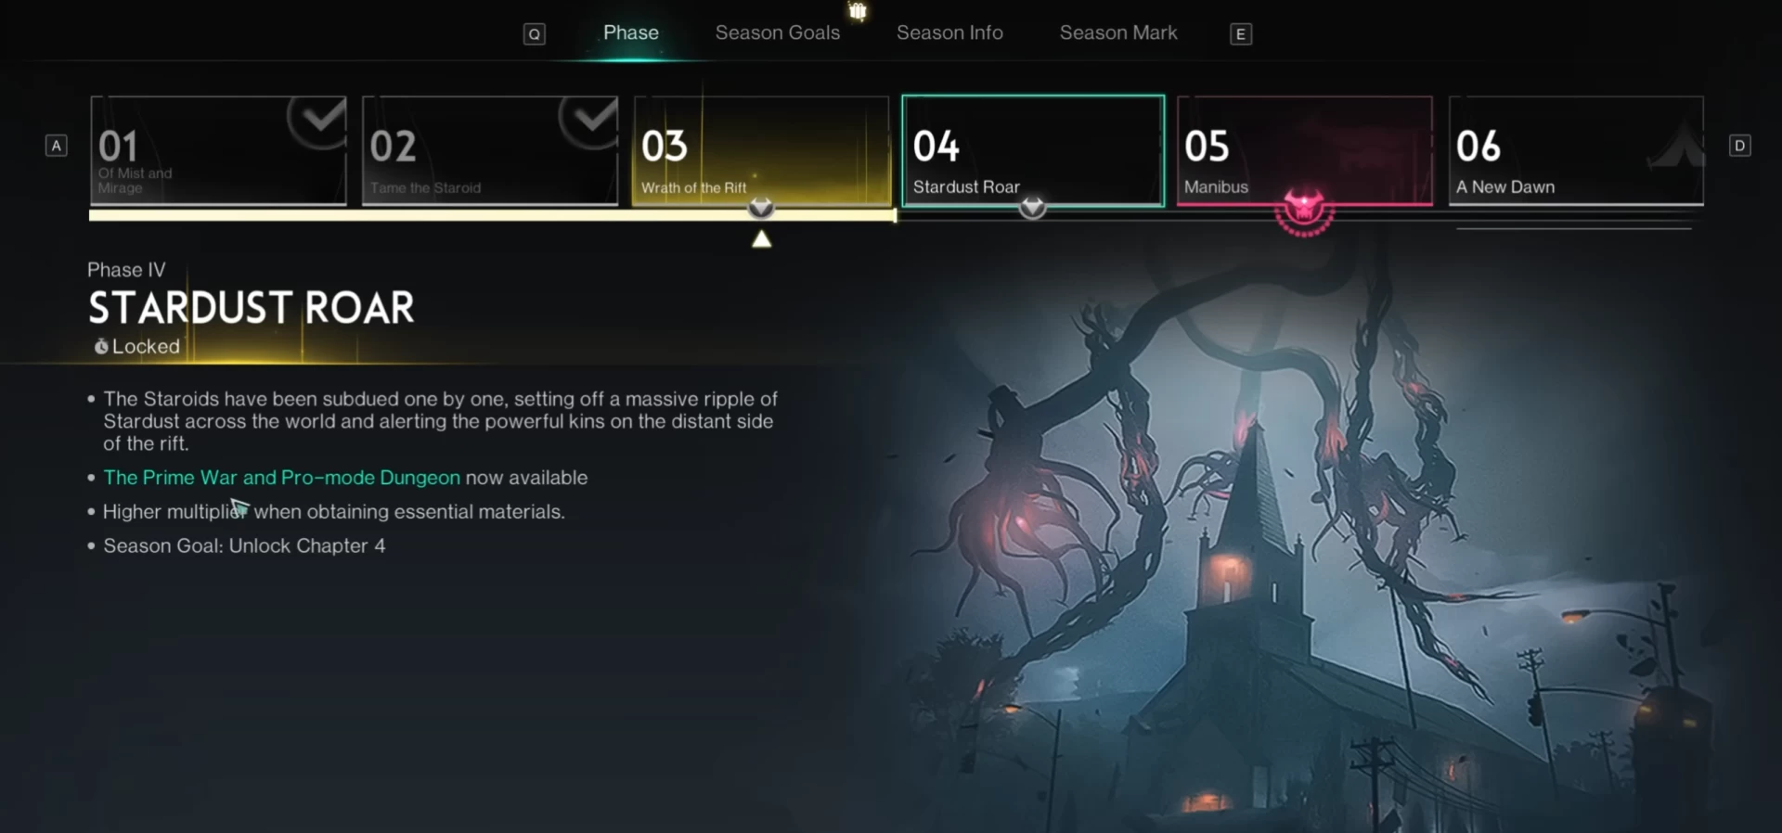Image resolution: width=1782 pixels, height=833 pixels.
Task: Click the yellow season progress bar
Action: point(493,215)
